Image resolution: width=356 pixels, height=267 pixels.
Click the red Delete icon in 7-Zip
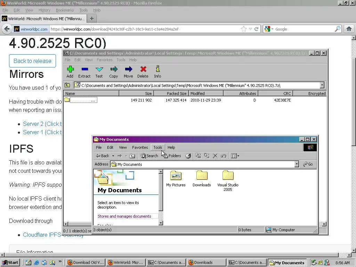point(143,69)
